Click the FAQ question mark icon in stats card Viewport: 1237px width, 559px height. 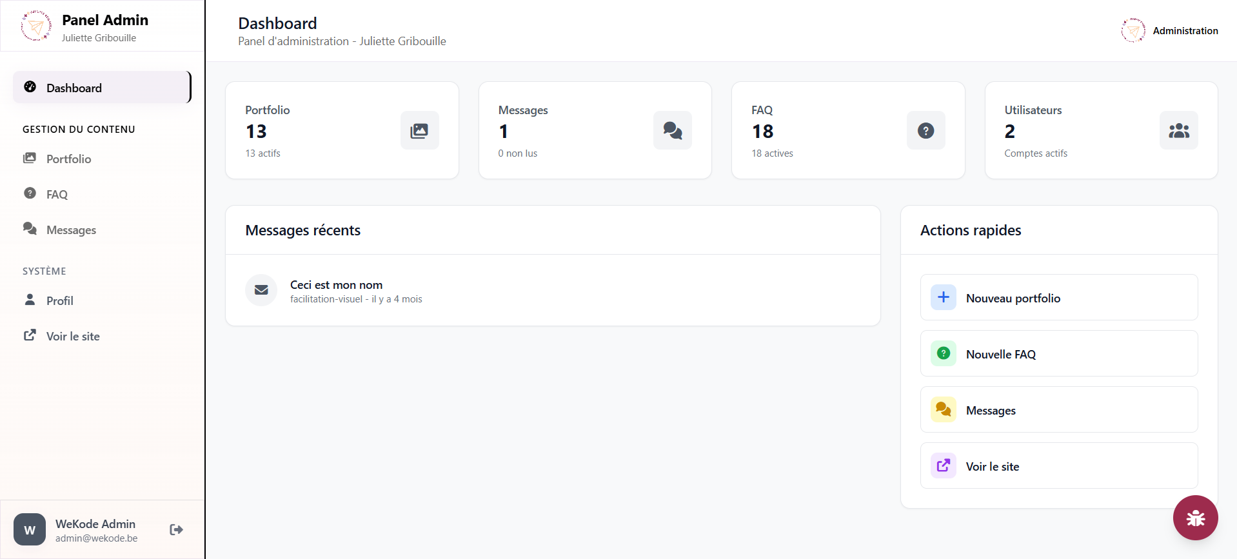[x=925, y=131]
